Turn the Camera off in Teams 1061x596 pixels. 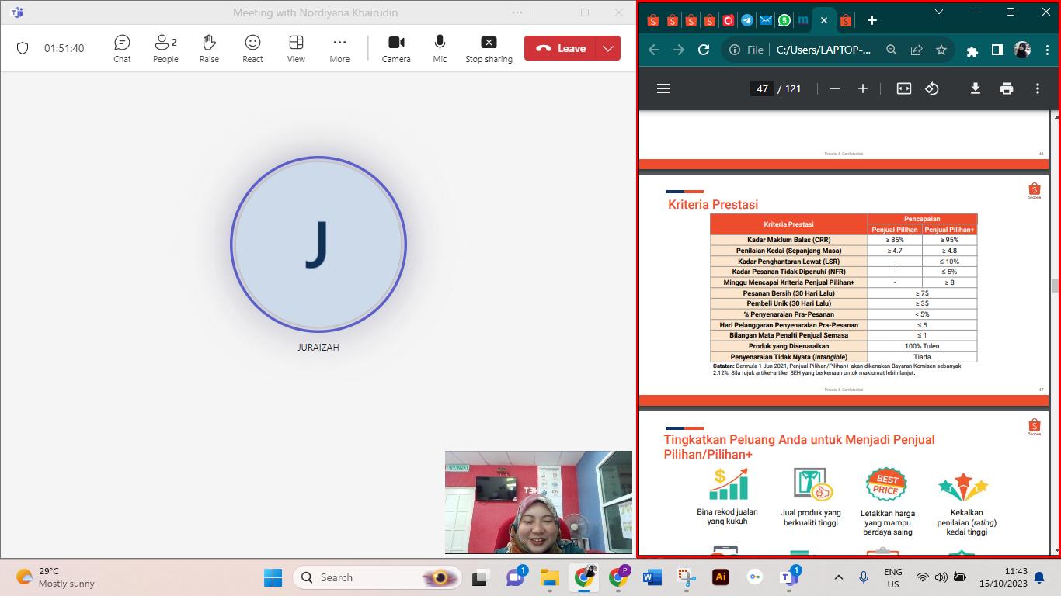click(x=396, y=48)
